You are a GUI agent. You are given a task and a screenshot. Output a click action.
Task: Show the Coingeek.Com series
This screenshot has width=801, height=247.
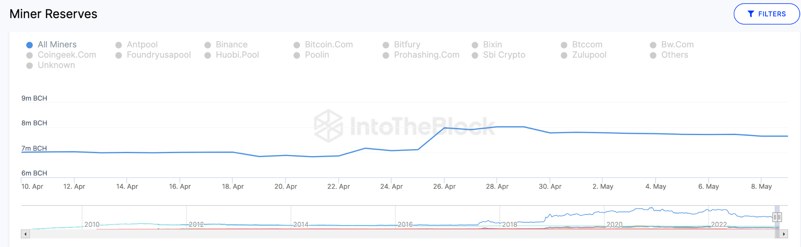(x=66, y=55)
